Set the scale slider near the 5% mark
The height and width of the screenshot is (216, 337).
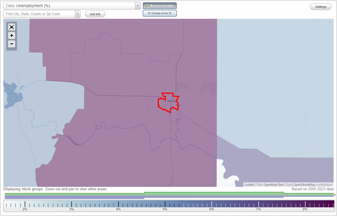[165, 204]
